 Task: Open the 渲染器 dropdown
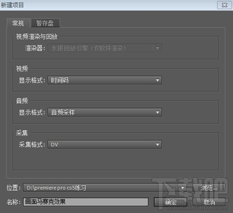105,48
